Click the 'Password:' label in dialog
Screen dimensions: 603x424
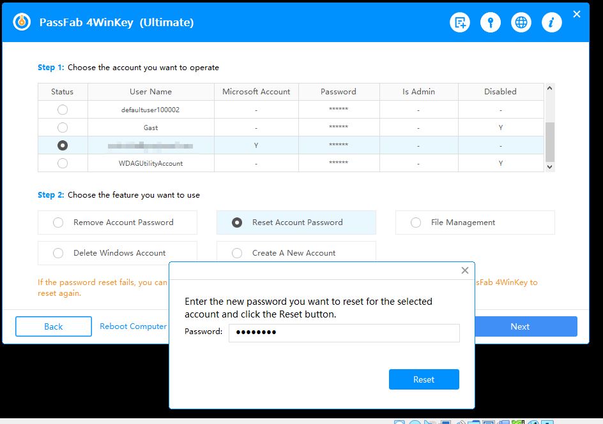[x=203, y=332]
